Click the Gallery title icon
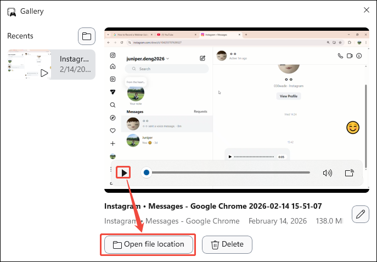 pyautogui.click(x=12, y=12)
